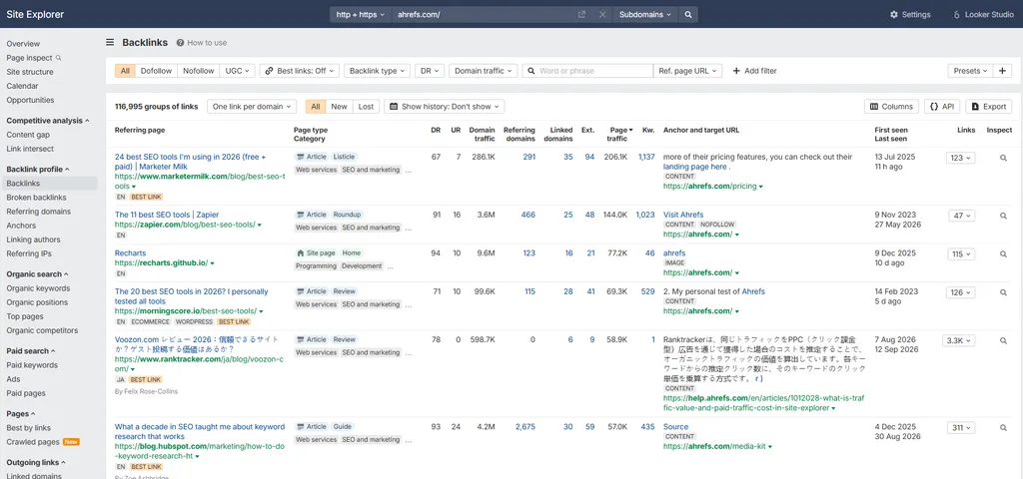Viewport: 1023px width, 479px height.
Task: Filter by Nofollow links
Action: (199, 71)
